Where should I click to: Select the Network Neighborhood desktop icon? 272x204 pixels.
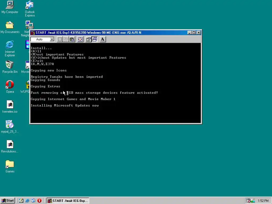(x=28, y=29)
